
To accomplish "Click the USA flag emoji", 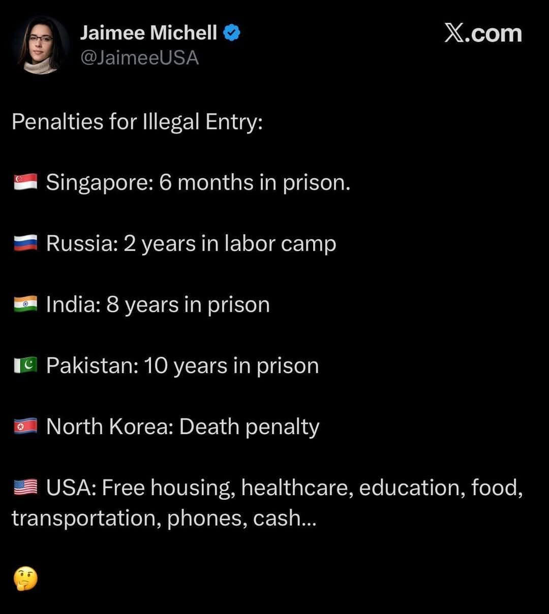I will [25, 488].
